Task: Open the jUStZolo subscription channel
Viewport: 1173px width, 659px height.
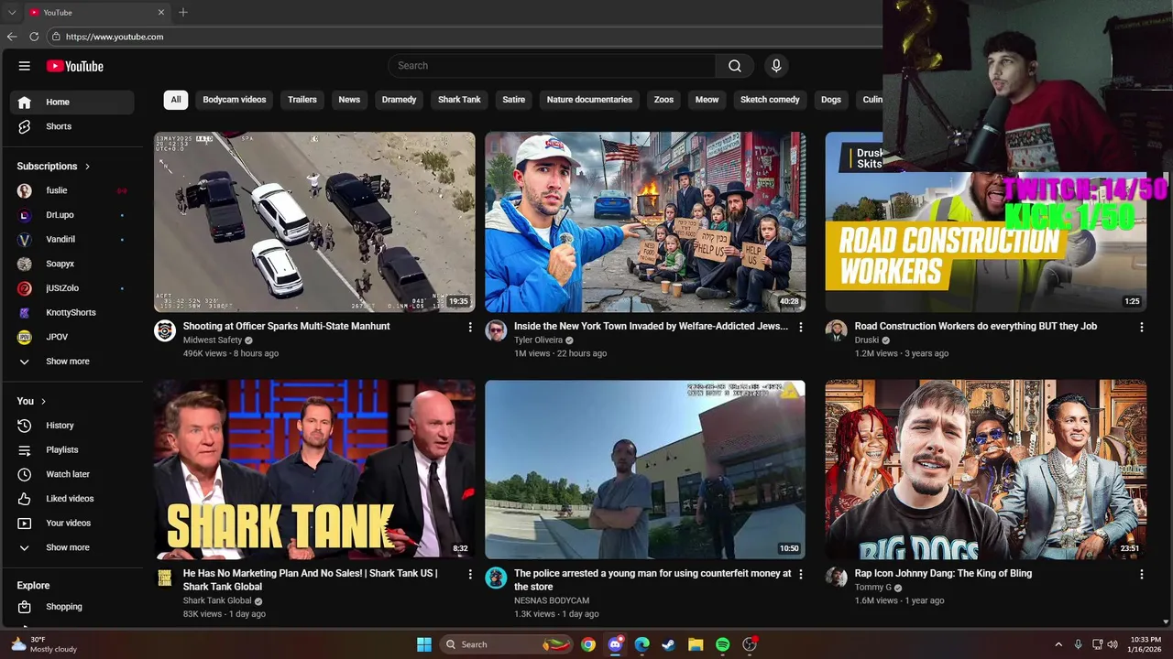Action: click(x=72, y=288)
